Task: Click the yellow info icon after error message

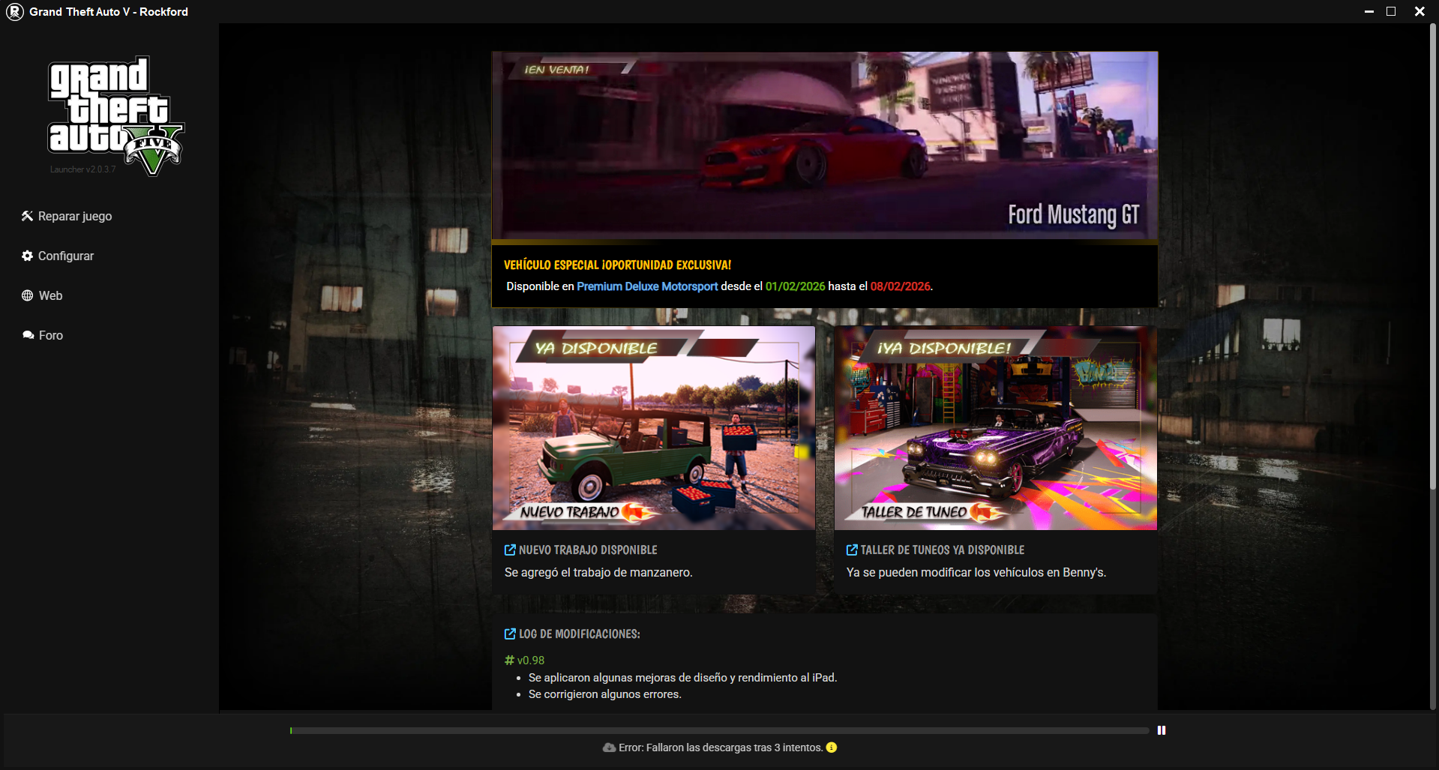Action: click(831, 748)
